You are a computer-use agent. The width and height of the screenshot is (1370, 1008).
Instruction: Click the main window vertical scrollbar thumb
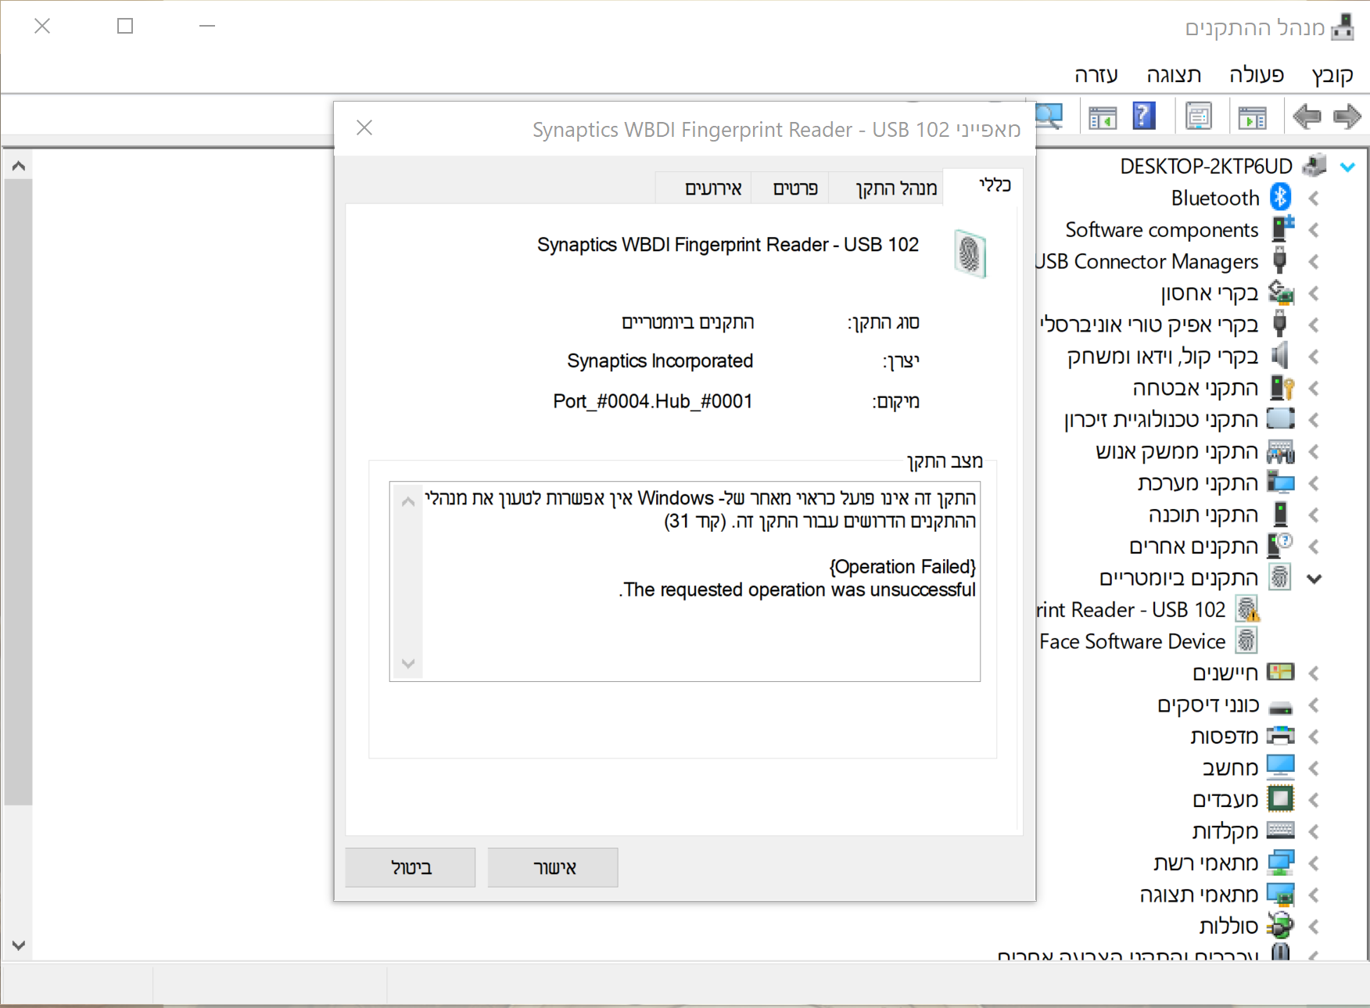click(19, 492)
